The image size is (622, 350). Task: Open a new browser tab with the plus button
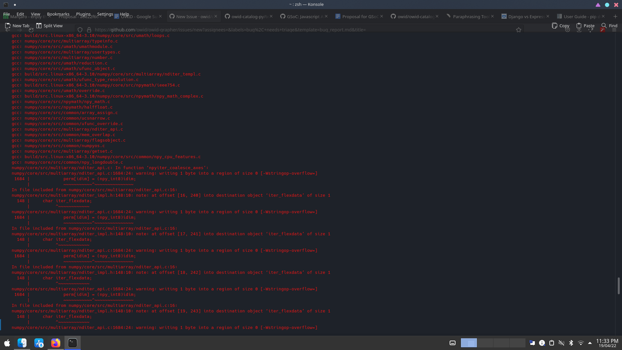615,16
